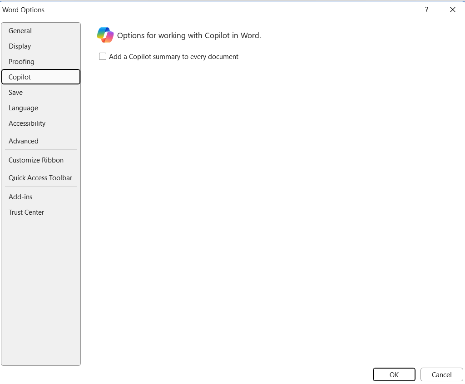465x384 pixels.
Task: Open the Accessibility category
Action: point(40,123)
